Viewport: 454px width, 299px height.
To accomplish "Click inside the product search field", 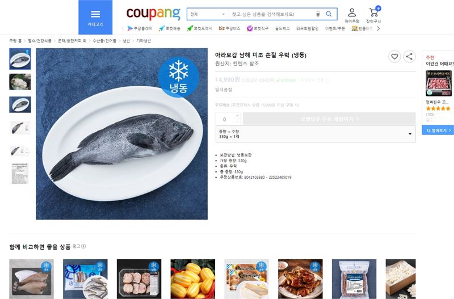I will click(272, 14).
